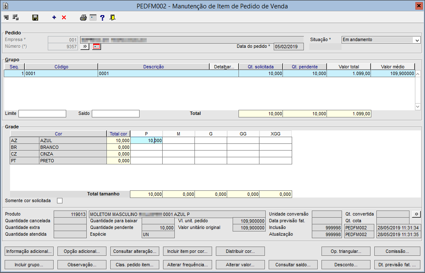Click the Saldo input field

click(116, 114)
